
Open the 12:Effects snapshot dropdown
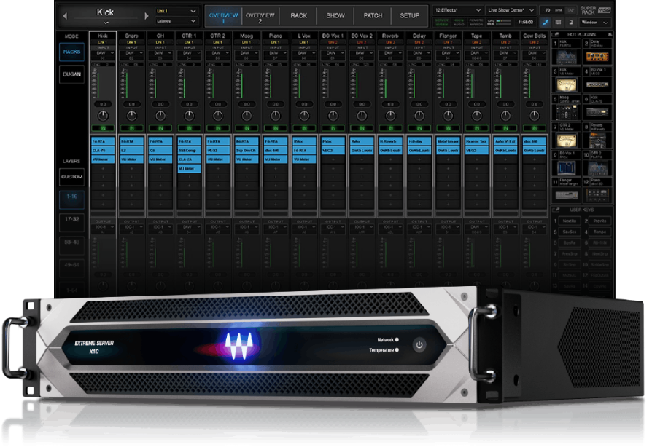click(458, 10)
